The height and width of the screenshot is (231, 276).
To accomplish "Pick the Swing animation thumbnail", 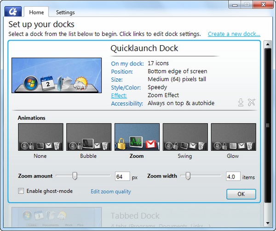I will 185,137.
